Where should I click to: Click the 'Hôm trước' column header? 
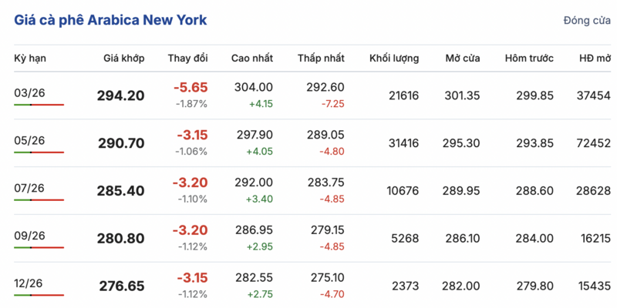[529, 59]
